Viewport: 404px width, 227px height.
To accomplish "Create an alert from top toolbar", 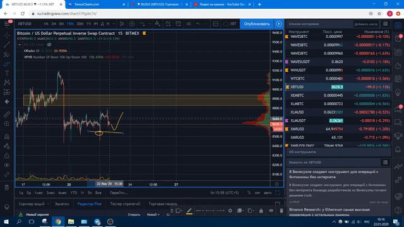I will [178, 24].
